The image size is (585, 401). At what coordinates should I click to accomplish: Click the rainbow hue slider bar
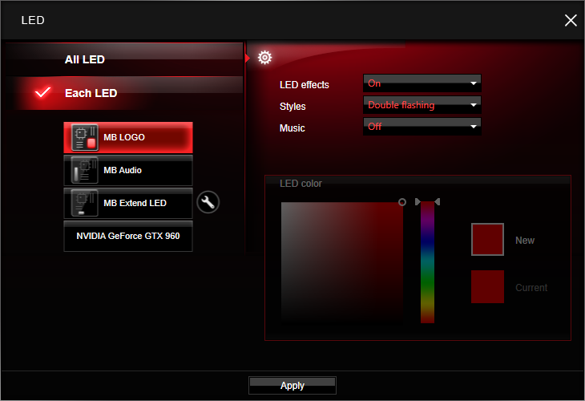point(427,262)
